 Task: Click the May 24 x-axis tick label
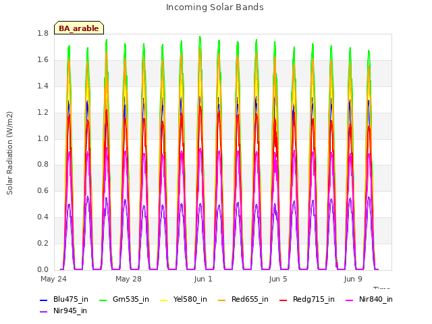(53, 279)
